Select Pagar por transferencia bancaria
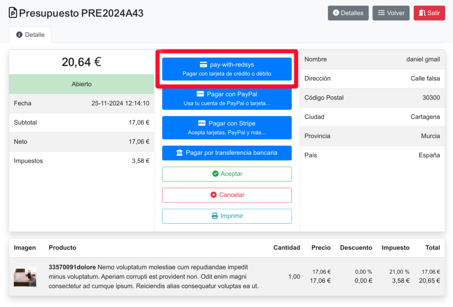 coord(227,153)
